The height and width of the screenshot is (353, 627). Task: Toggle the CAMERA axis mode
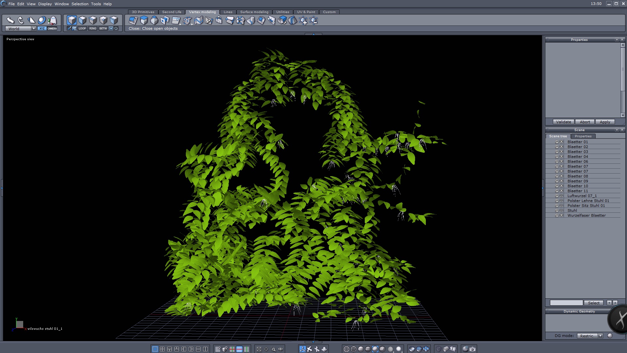(52, 28)
